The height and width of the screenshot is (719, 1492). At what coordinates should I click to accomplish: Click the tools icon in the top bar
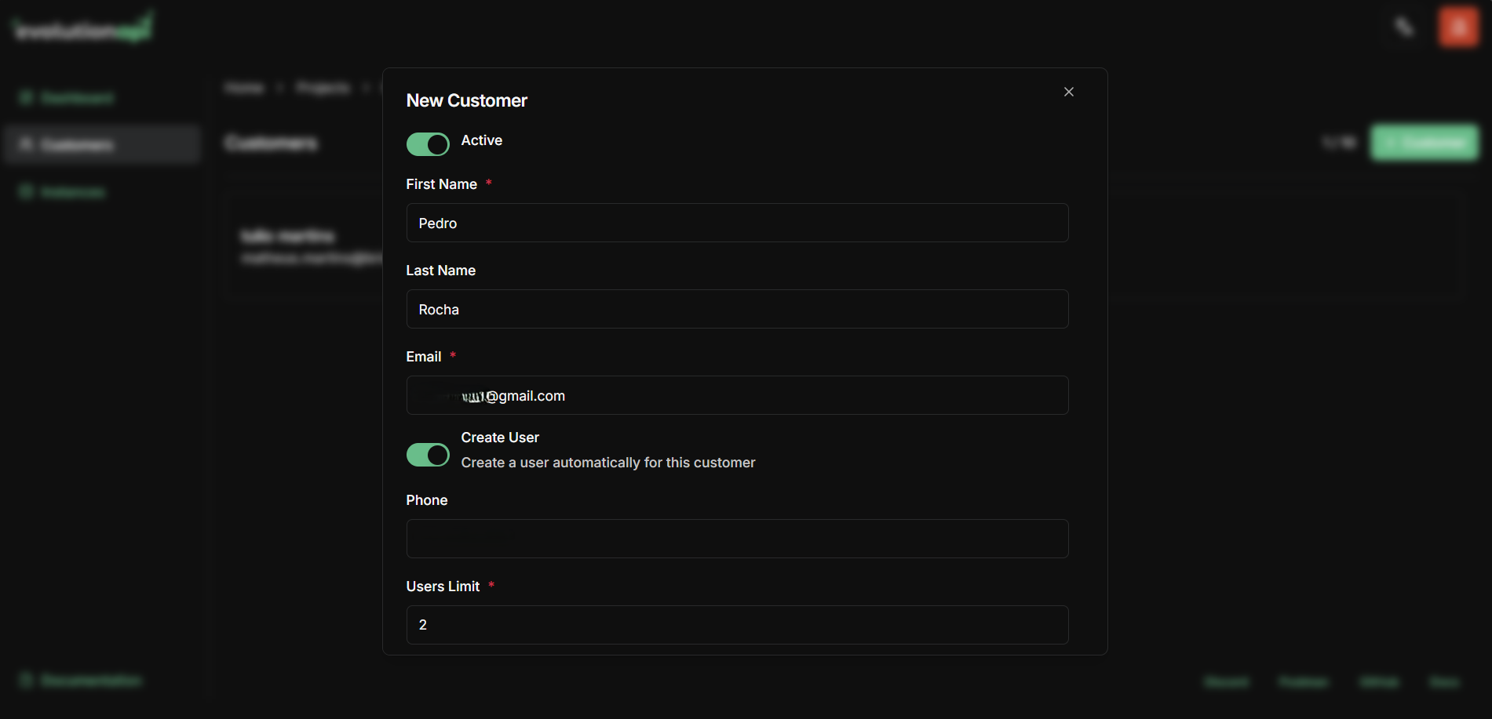1403,26
